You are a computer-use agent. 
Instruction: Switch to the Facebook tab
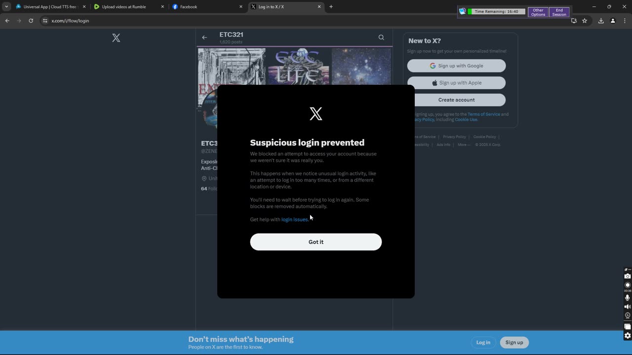[207, 7]
